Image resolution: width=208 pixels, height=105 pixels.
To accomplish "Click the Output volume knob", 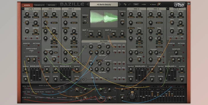I will click(x=159, y=4).
